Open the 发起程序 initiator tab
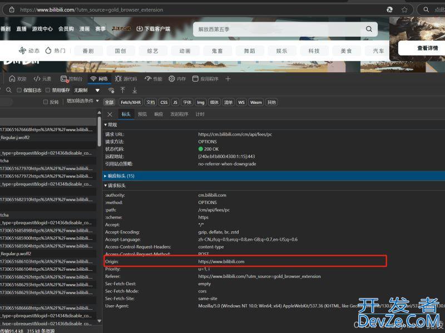445x333 pixels. click(x=179, y=115)
